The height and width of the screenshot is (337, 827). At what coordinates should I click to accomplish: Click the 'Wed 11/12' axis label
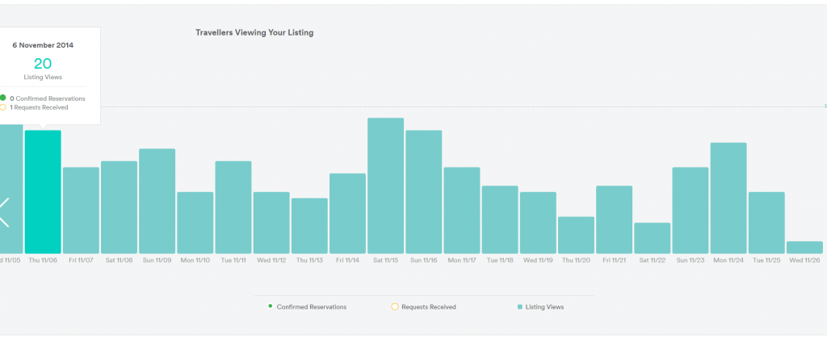[x=271, y=260]
